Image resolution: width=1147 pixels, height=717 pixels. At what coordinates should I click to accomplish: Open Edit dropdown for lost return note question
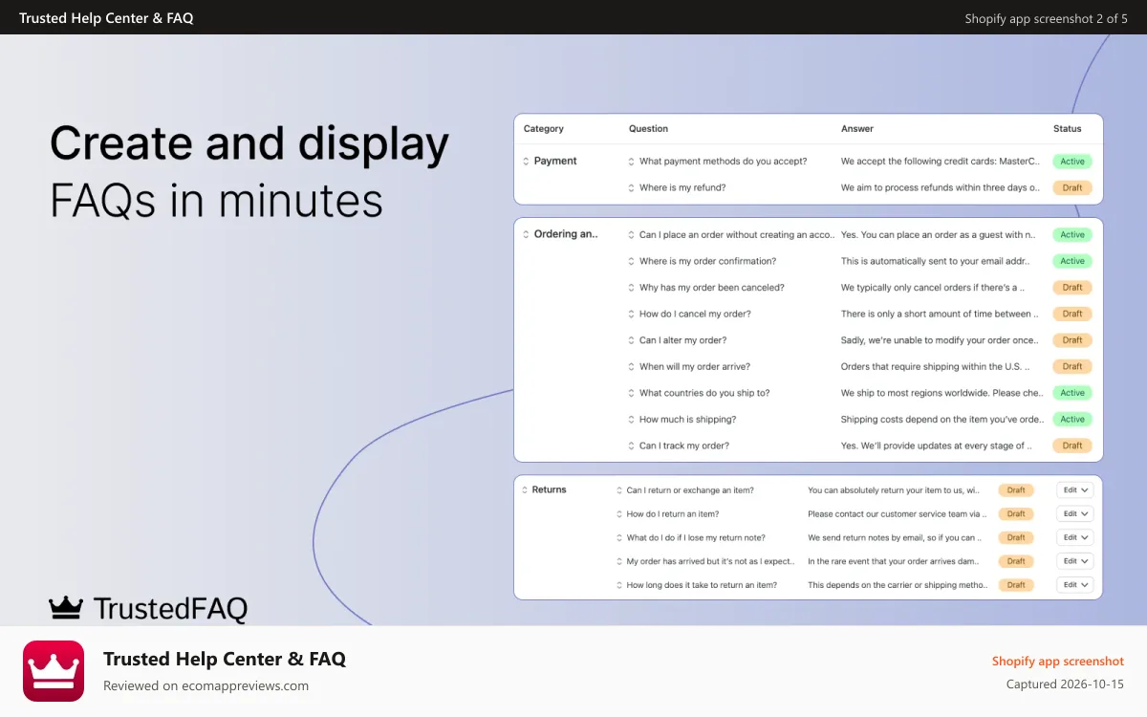(1075, 537)
